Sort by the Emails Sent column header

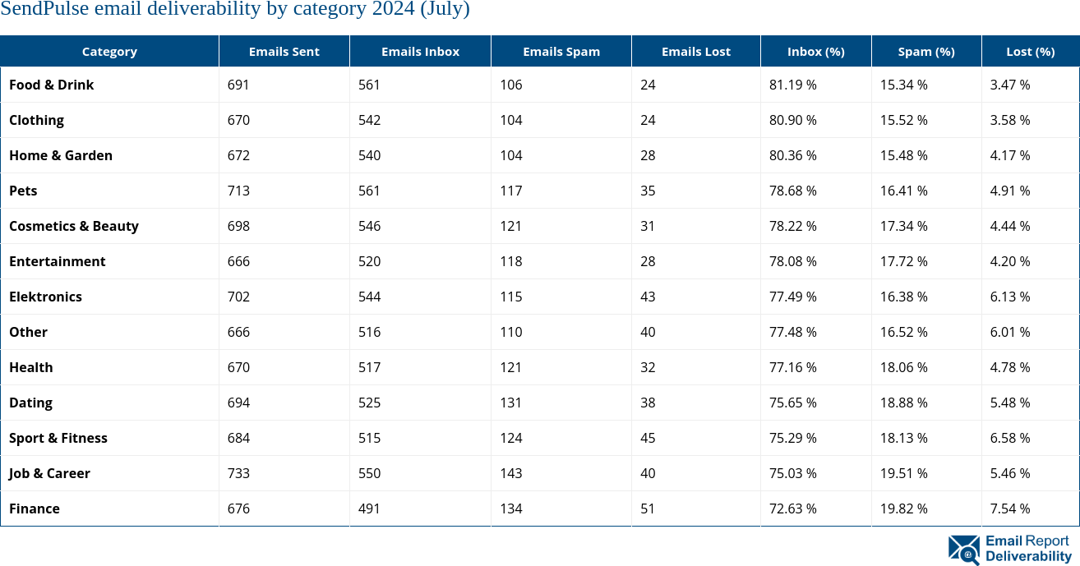coord(284,51)
